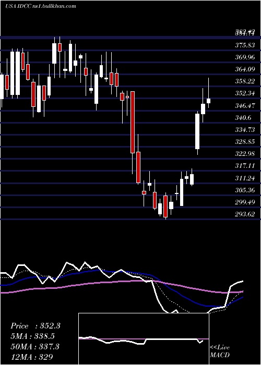The image size is (261, 365).
Task: Click the Price : 352.3 readout
Action: pyautogui.click(x=35, y=326)
